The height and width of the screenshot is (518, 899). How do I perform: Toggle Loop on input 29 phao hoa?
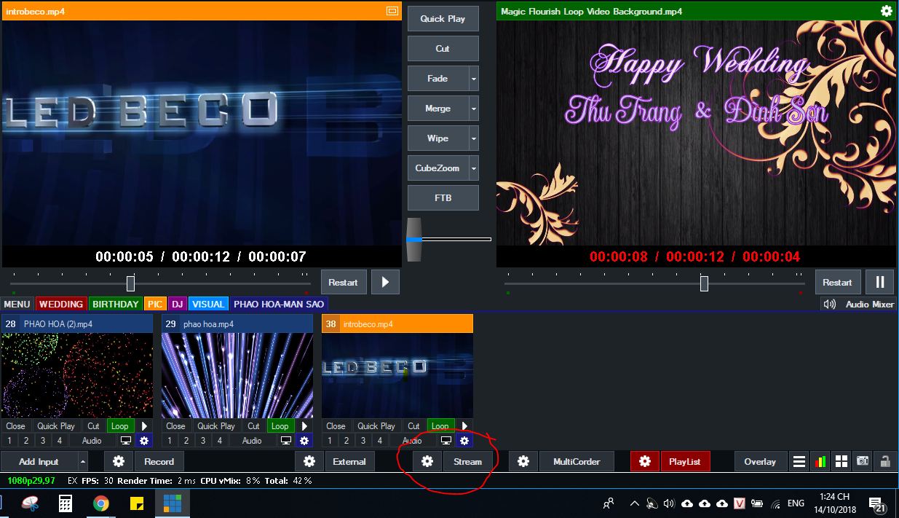280,426
